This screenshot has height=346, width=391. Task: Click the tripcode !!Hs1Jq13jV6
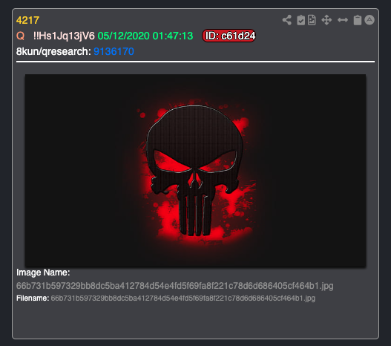[x=64, y=36]
